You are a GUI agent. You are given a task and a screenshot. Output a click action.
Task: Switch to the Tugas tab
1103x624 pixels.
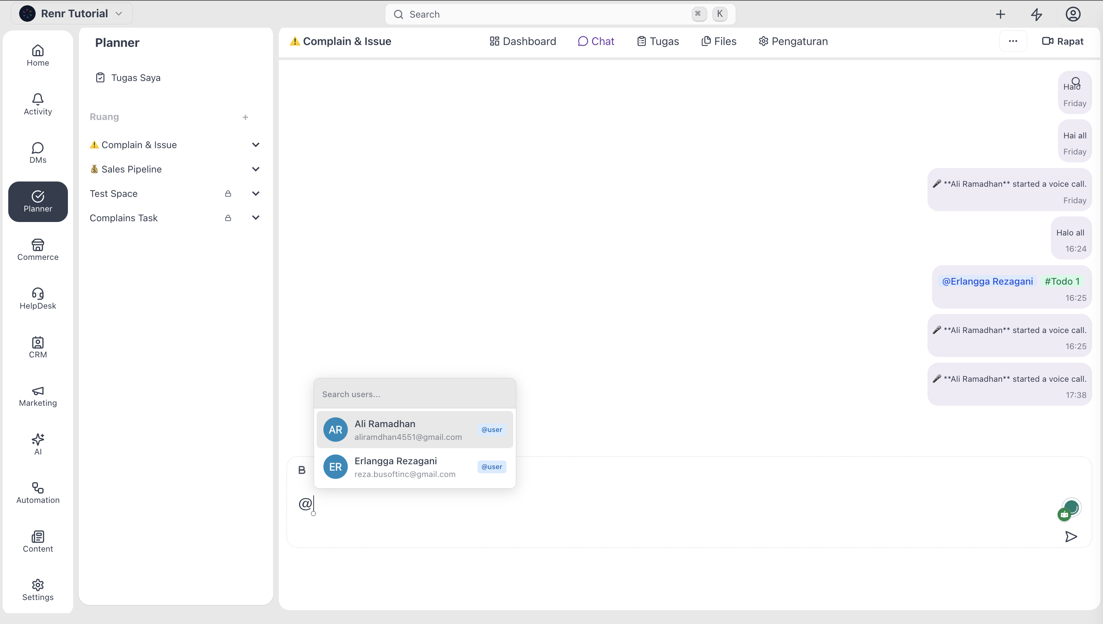click(x=658, y=41)
